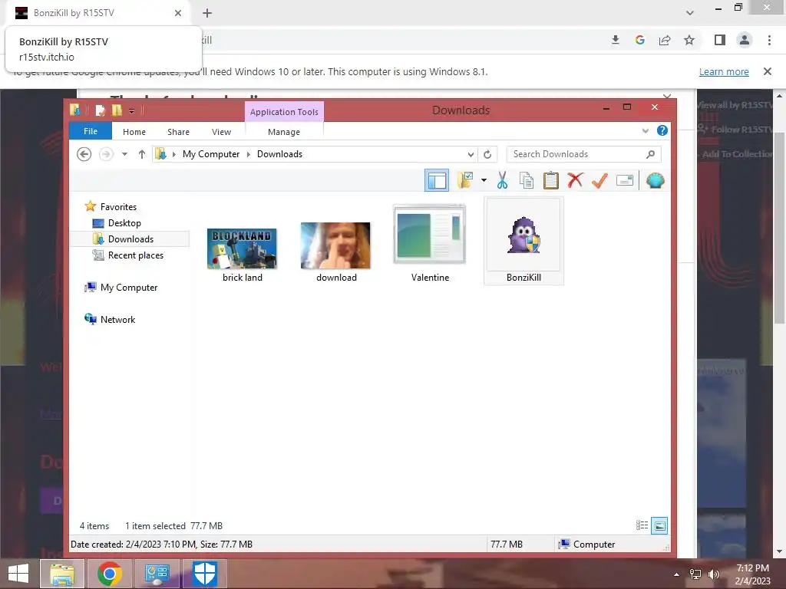Click the Google icon in Chrome toolbar
Screen dimensions: 786x589
(640, 40)
